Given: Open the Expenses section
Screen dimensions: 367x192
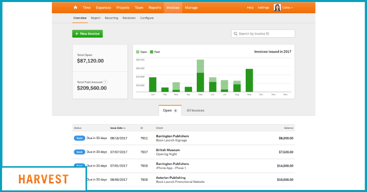Looking at the screenshot, I should (x=103, y=8).
